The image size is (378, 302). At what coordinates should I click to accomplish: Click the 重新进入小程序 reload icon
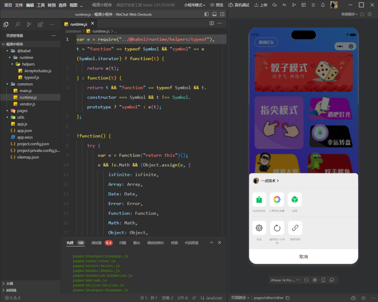277,228
